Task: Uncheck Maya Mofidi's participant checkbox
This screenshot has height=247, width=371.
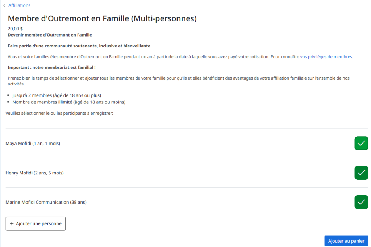Action: tap(361, 144)
